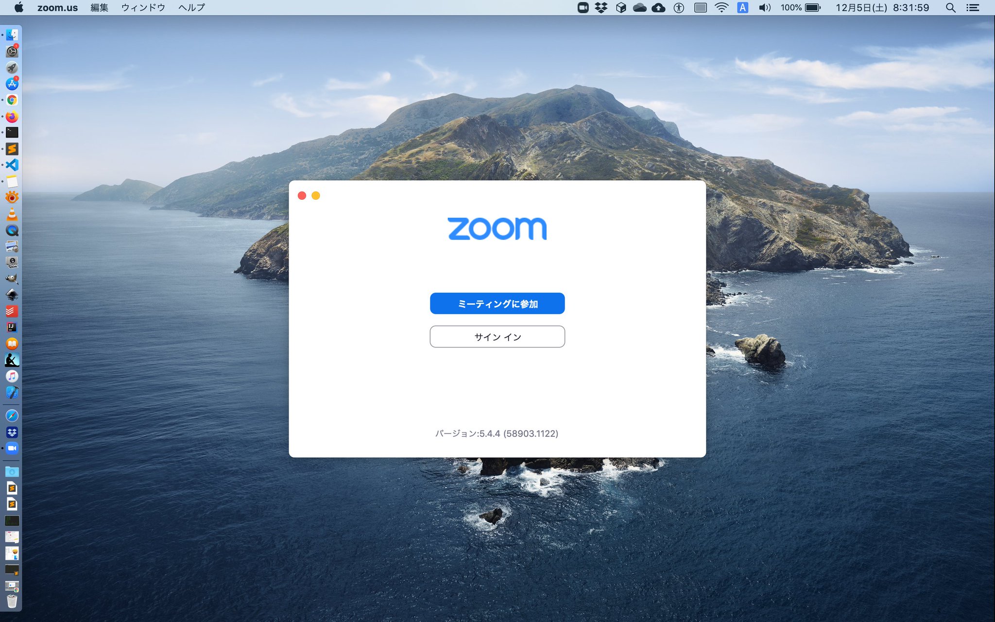This screenshot has width=995, height=622.
Task: Open Safari from the Dock
Action: pyautogui.click(x=12, y=416)
